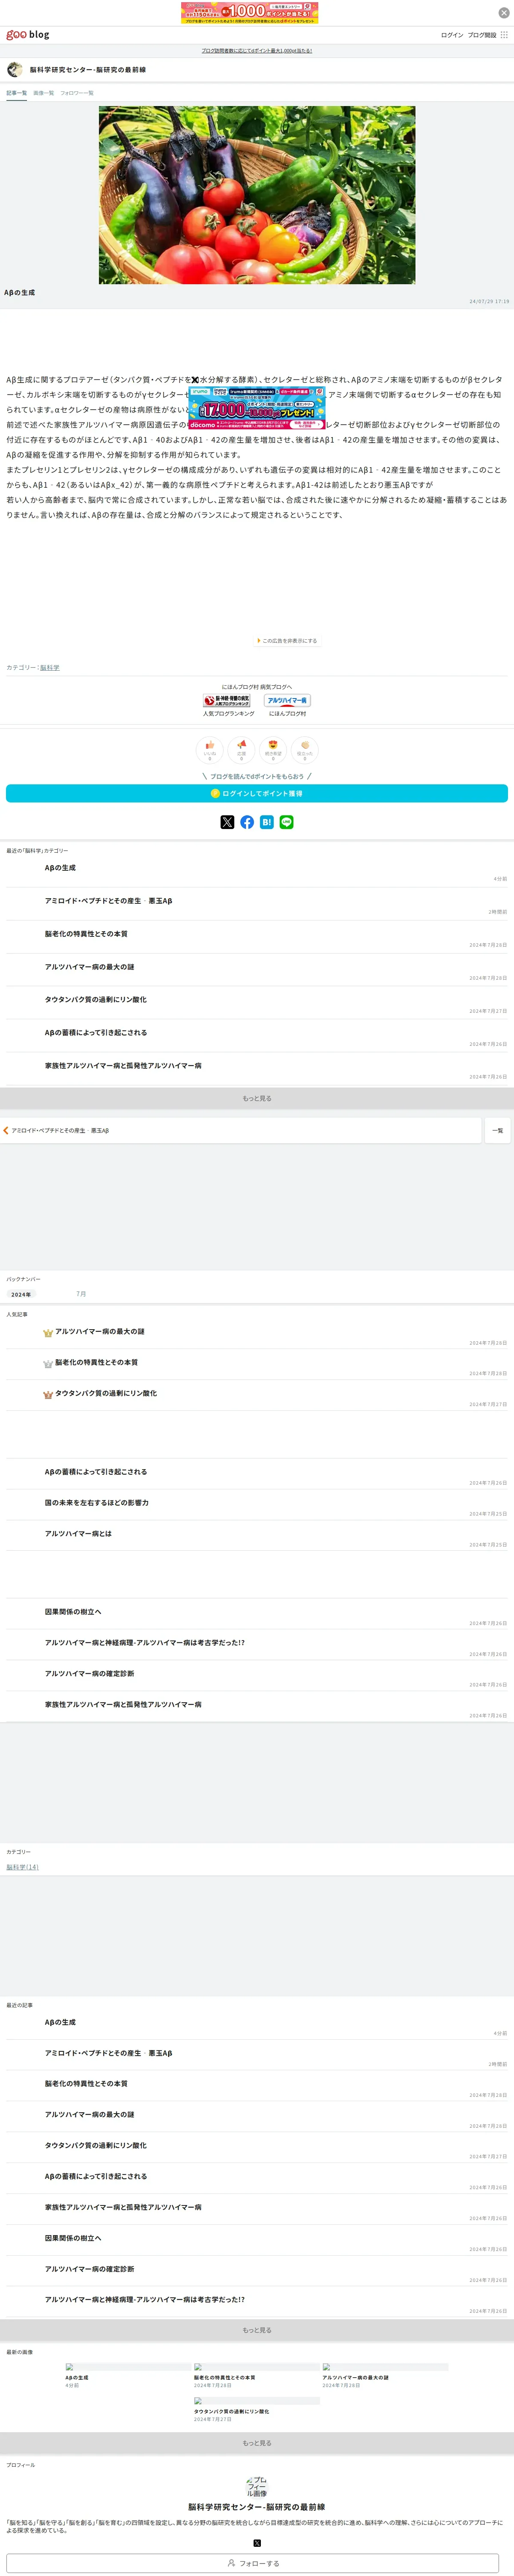This screenshot has height=2576, width=514.
Task: Switch to the フォロワー一覧 tab
Action: click(x=77, y=93)
